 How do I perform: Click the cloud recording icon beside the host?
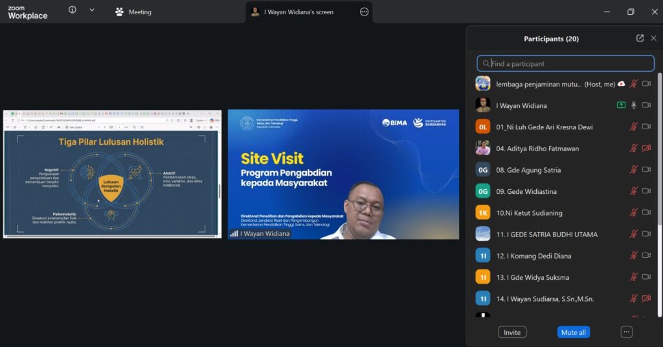(x=622, y=84)
